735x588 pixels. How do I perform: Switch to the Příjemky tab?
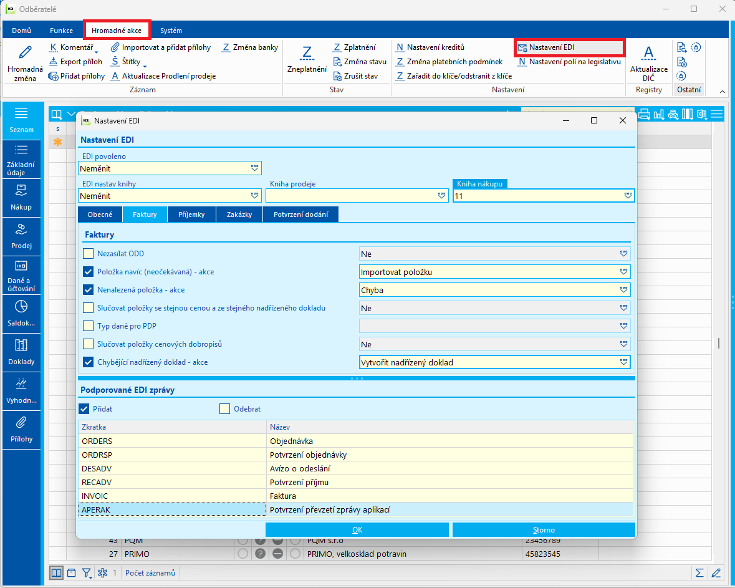pos(191,214)
